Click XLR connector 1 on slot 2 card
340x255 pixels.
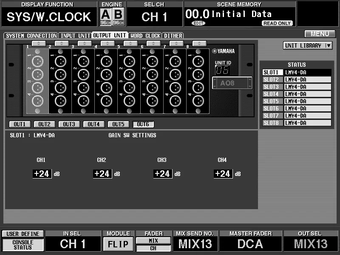(60, 61)
